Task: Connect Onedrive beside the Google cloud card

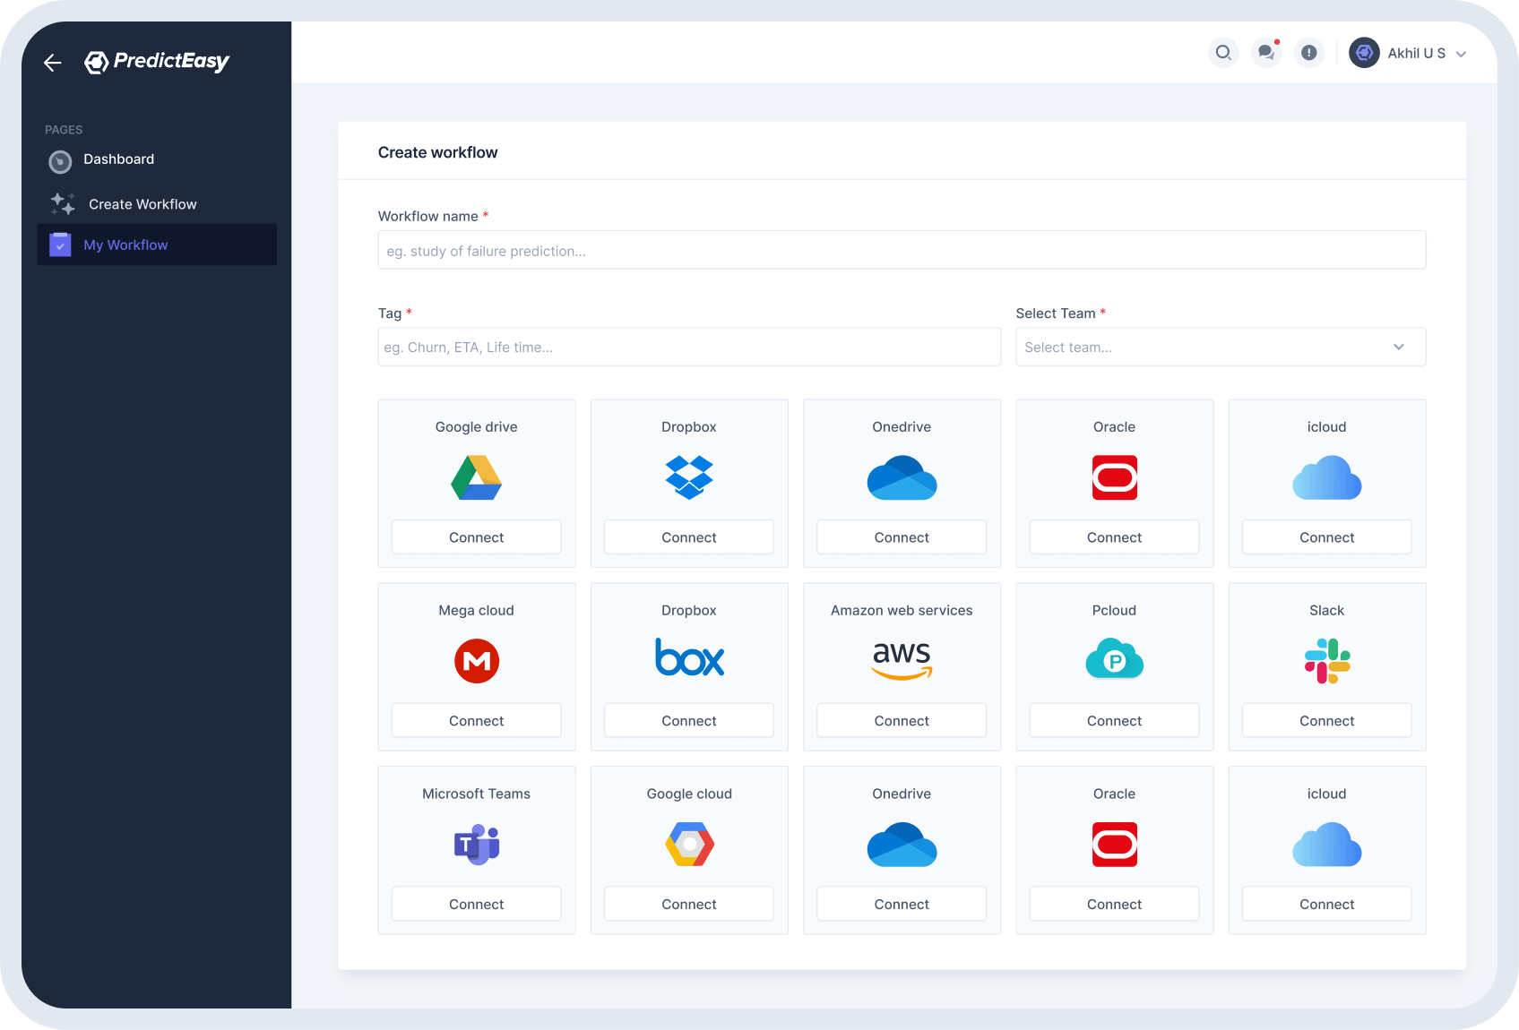Action: click(902, 905)
